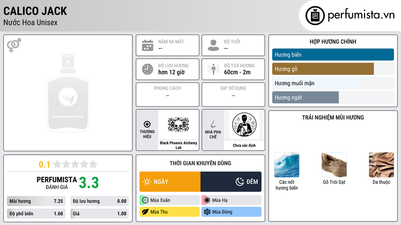The image size is (401, 225).
Task: Select the Đêm nighttime segment
Action: (231, 182)
